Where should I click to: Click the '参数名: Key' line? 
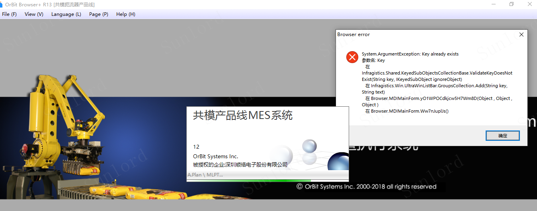[x=373, y=60]
